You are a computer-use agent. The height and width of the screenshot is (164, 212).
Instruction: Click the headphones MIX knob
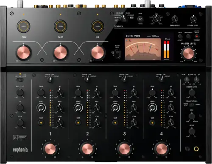(x=192, y=116)
